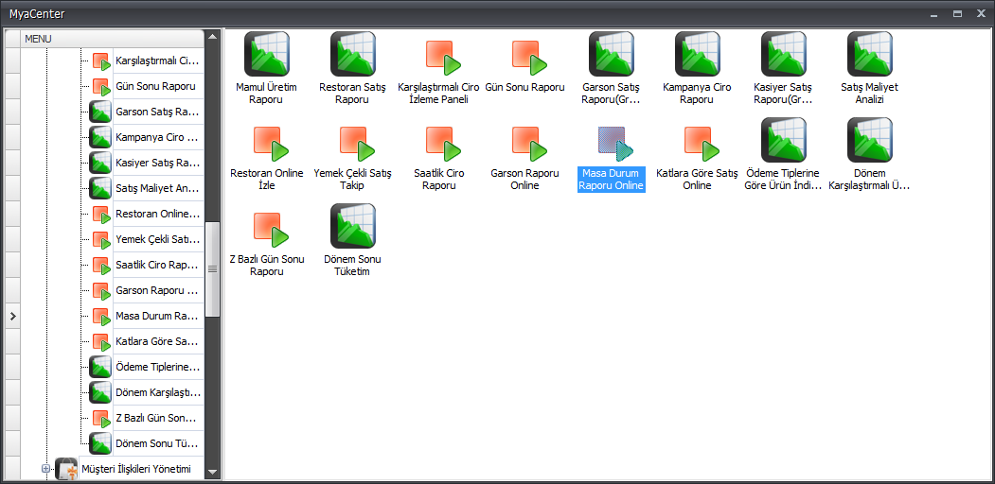Select Saatlik Ciro Rap… tree row

158,265
